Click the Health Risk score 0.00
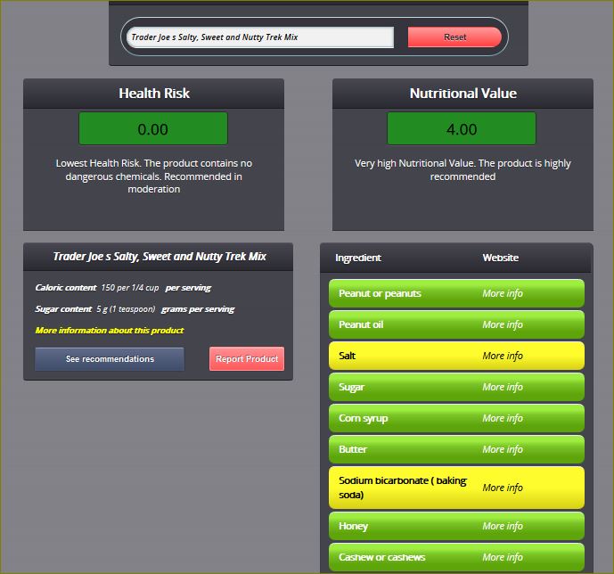The height and width of the screenshot is (574, 614). 153,129
